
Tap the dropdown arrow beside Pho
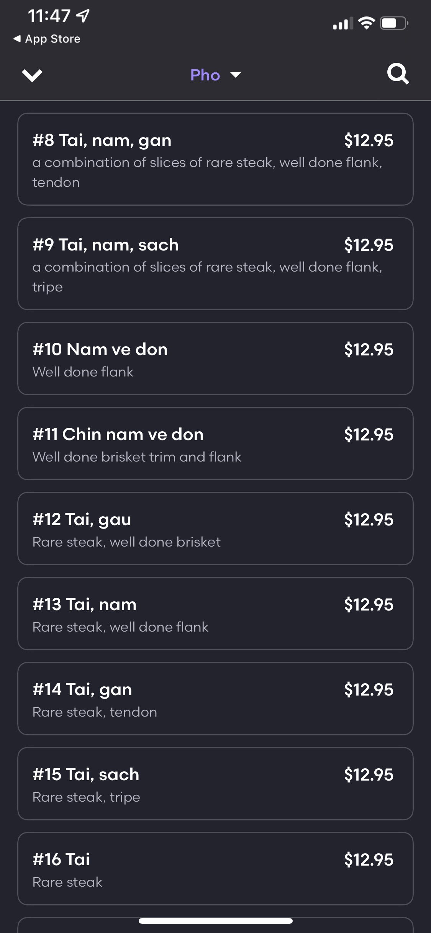(236, 75)
